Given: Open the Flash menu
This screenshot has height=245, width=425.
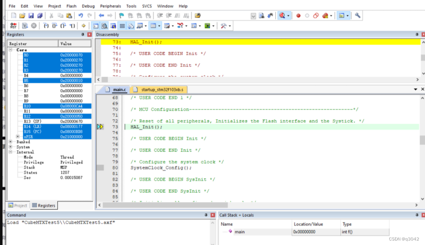Looking at the screenshot, I should 71,6.
